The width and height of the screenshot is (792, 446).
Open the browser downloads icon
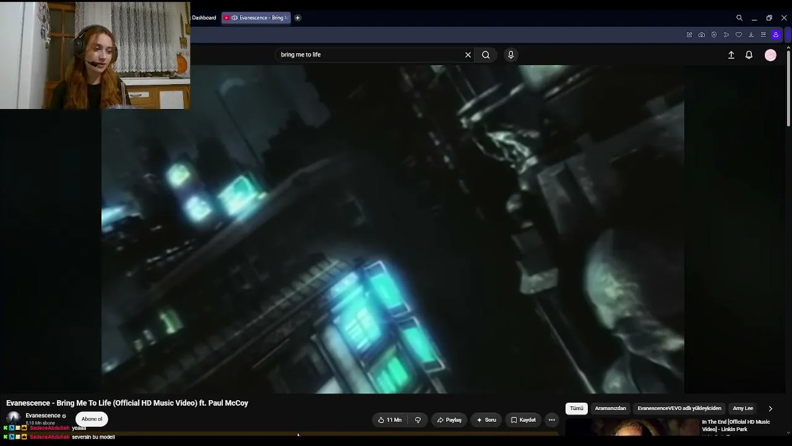point(751,35)
